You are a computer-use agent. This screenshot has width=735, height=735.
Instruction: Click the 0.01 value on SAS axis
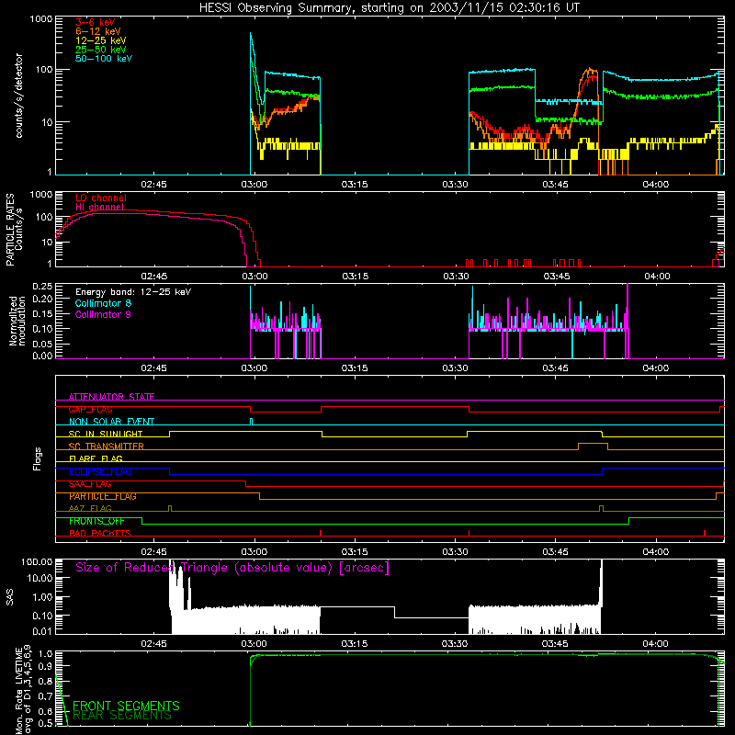(42, 631)
